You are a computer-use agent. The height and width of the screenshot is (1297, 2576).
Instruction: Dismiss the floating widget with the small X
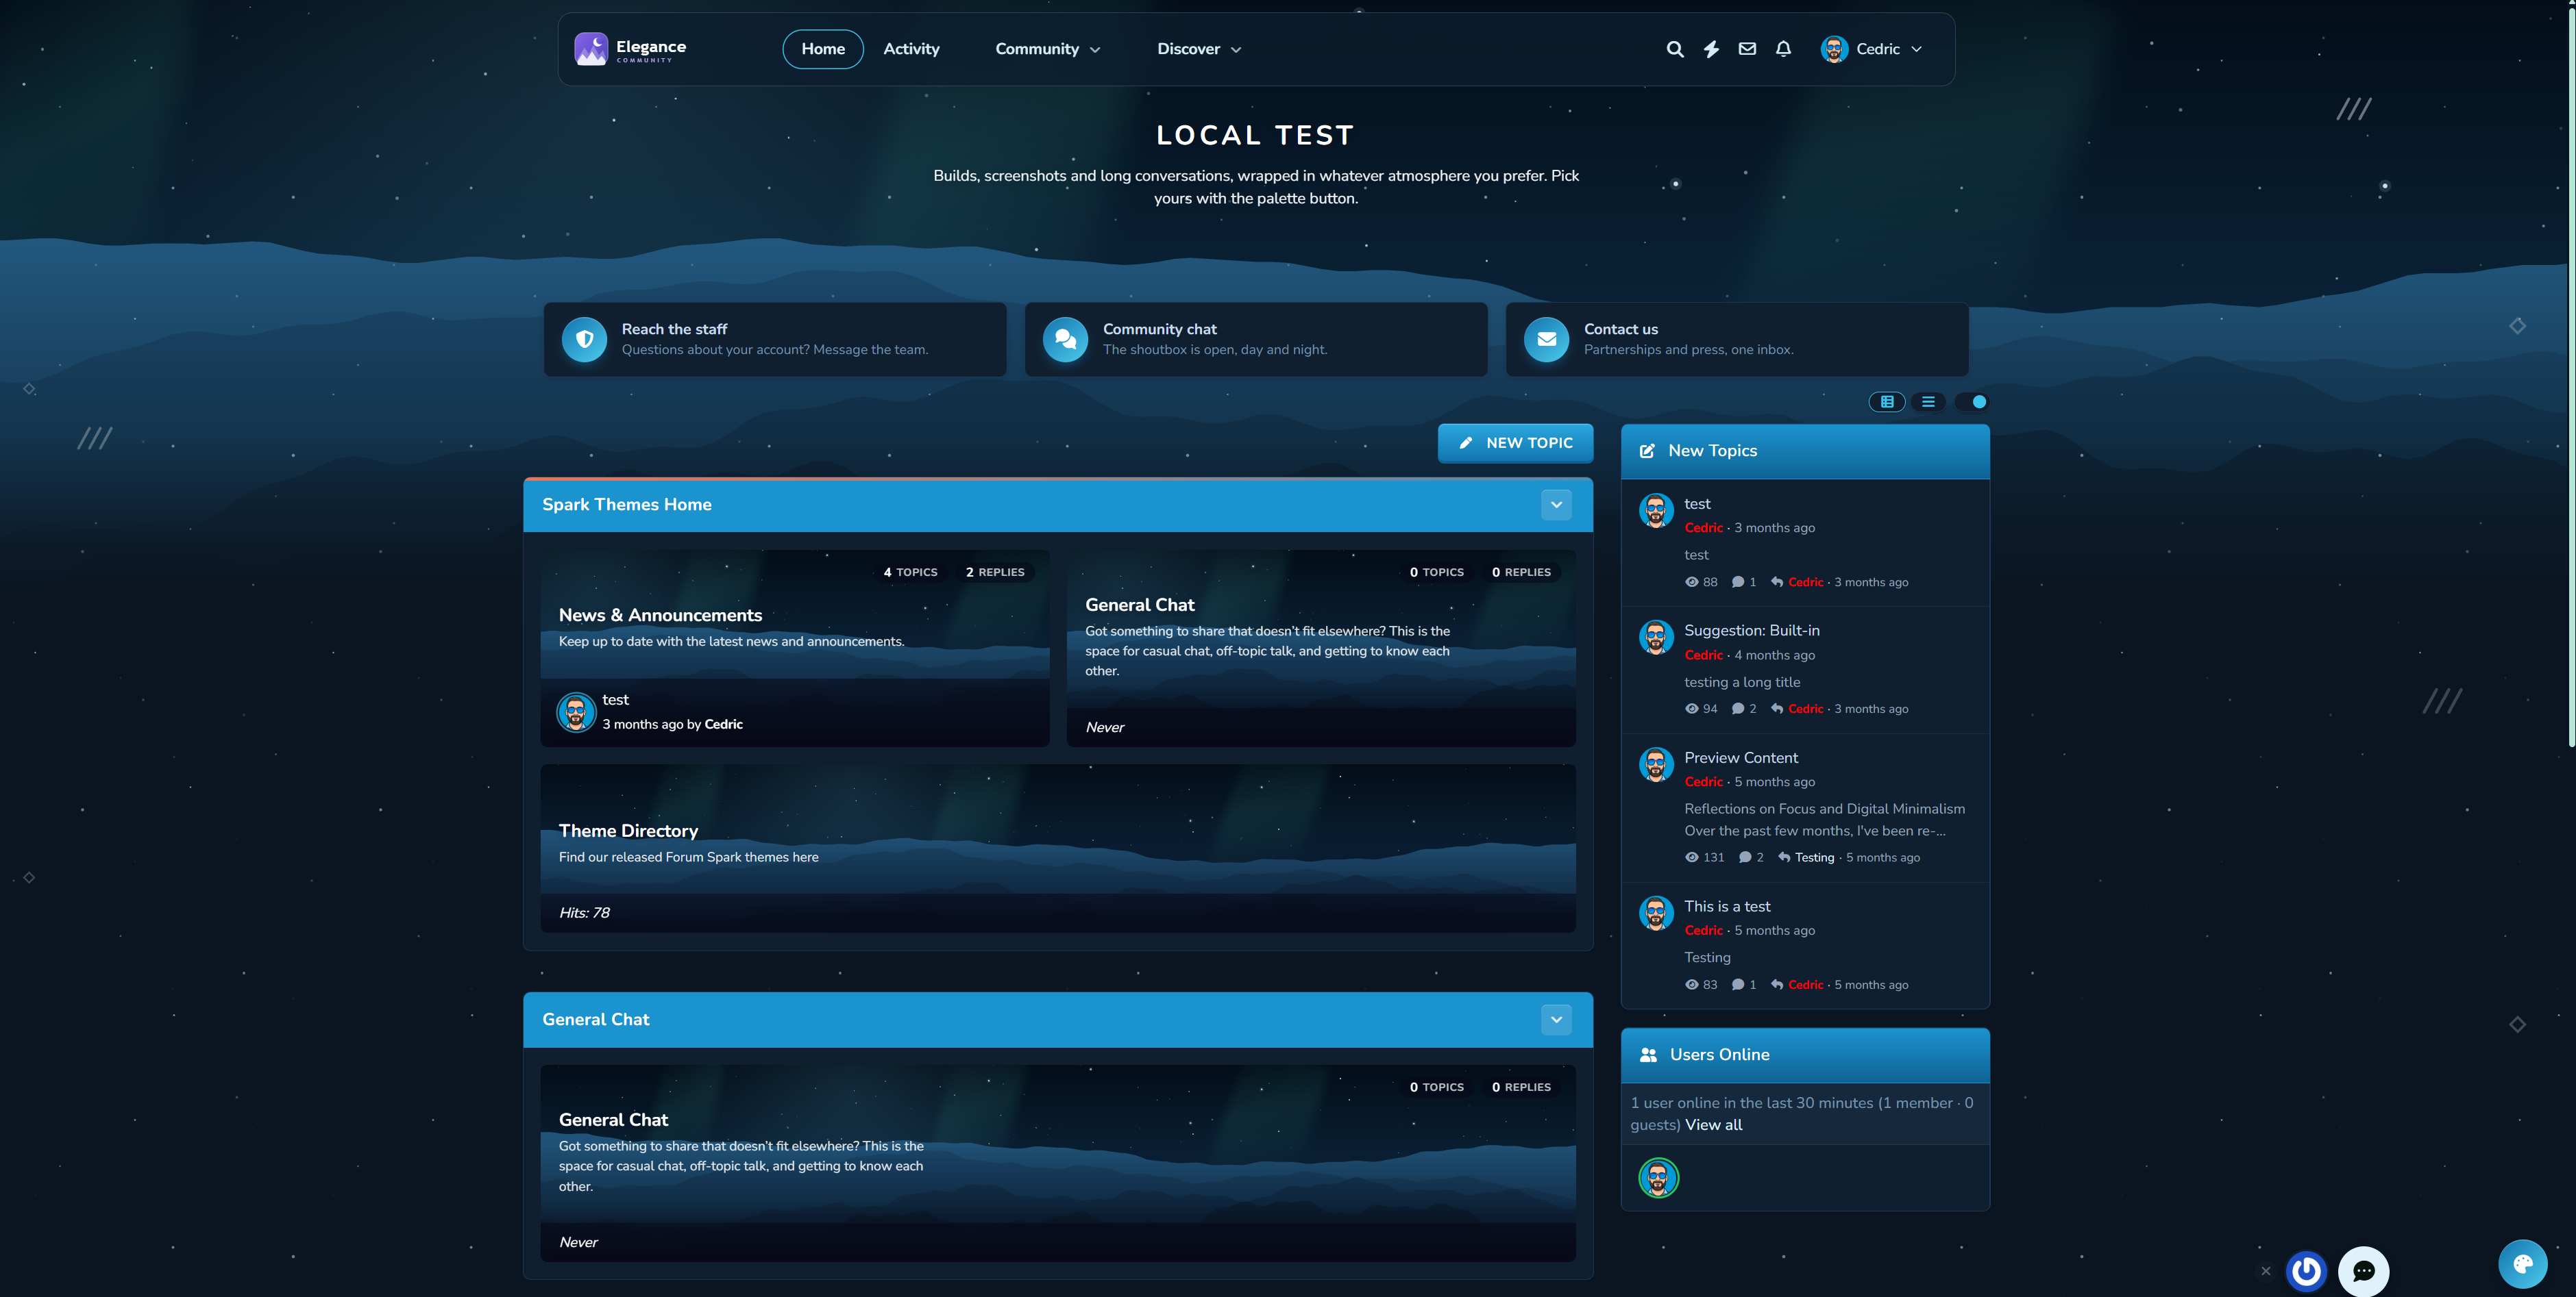click(x=2265, y=1271)
